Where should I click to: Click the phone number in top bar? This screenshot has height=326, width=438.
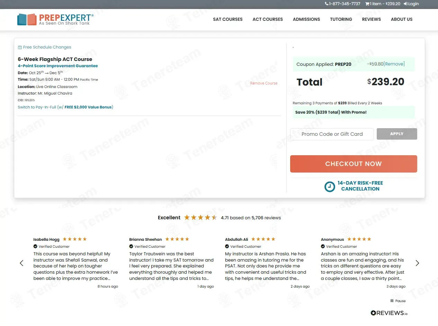tap(342, 4)
